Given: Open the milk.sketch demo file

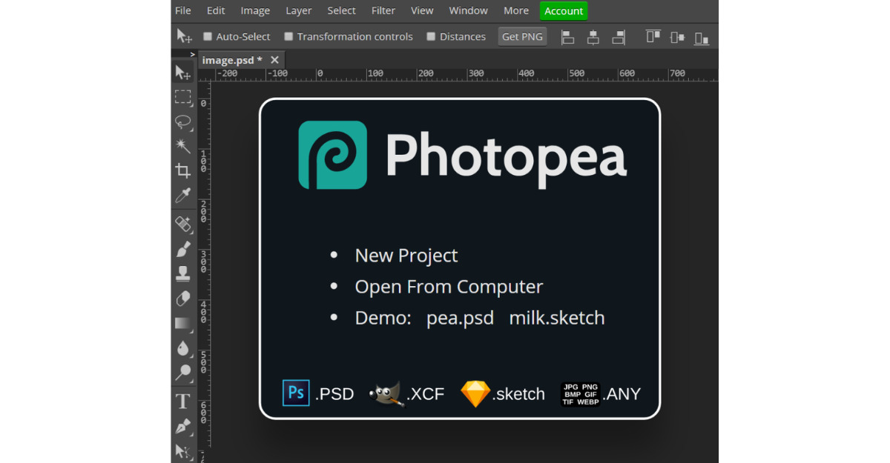Looking at the screenshot, I should (x=557, y=318).
